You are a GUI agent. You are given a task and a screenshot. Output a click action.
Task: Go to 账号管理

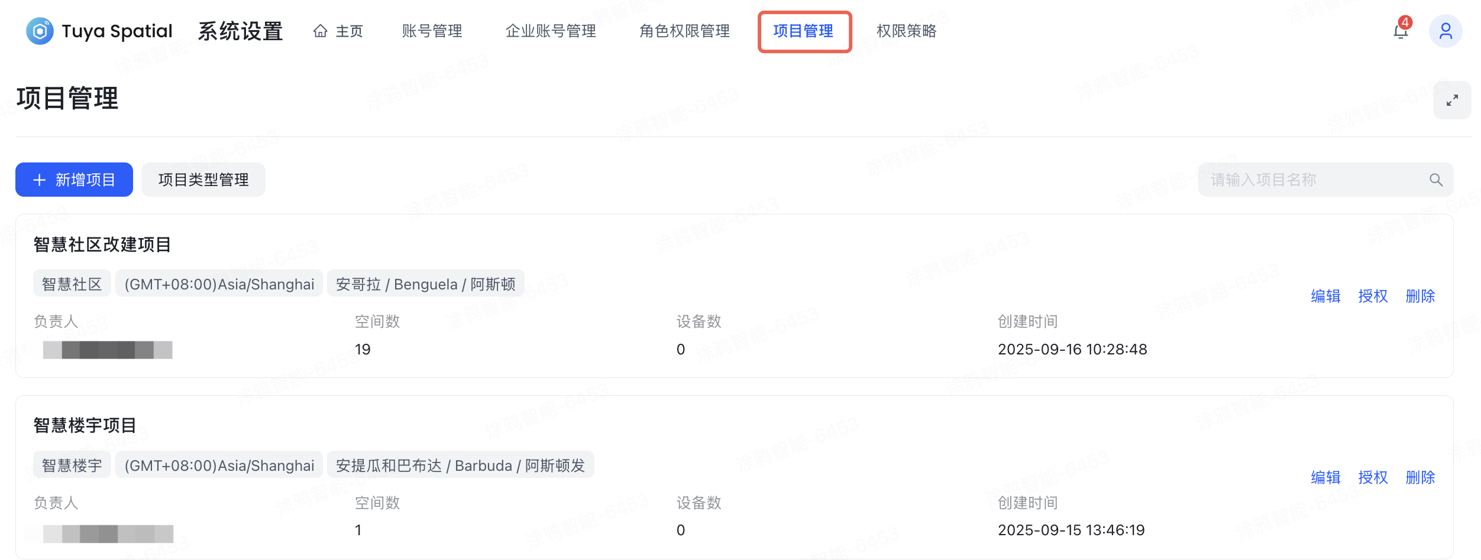click(432, 31)
